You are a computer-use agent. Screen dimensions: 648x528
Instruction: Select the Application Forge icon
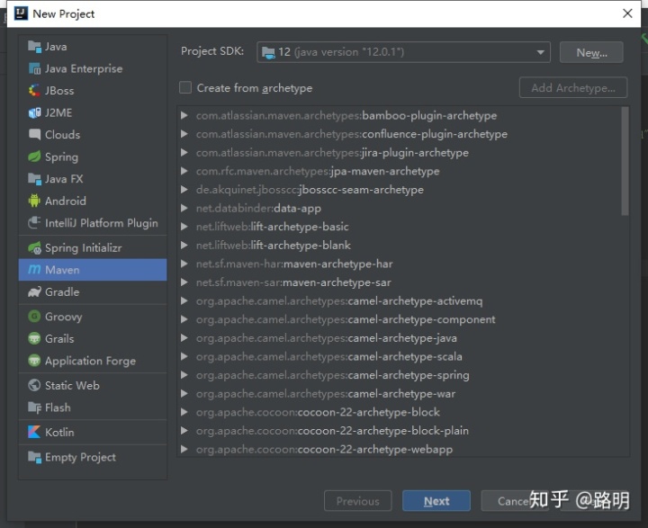click(x=34, y=361)
